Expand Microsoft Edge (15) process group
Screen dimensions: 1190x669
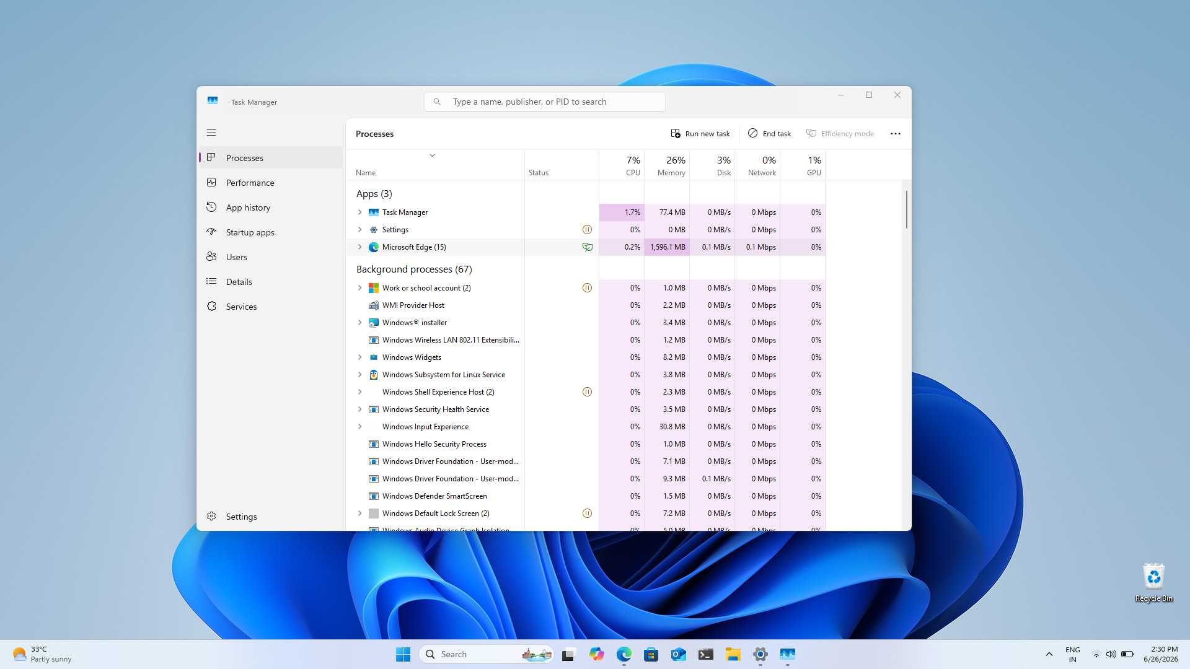[x=359, y=247]
